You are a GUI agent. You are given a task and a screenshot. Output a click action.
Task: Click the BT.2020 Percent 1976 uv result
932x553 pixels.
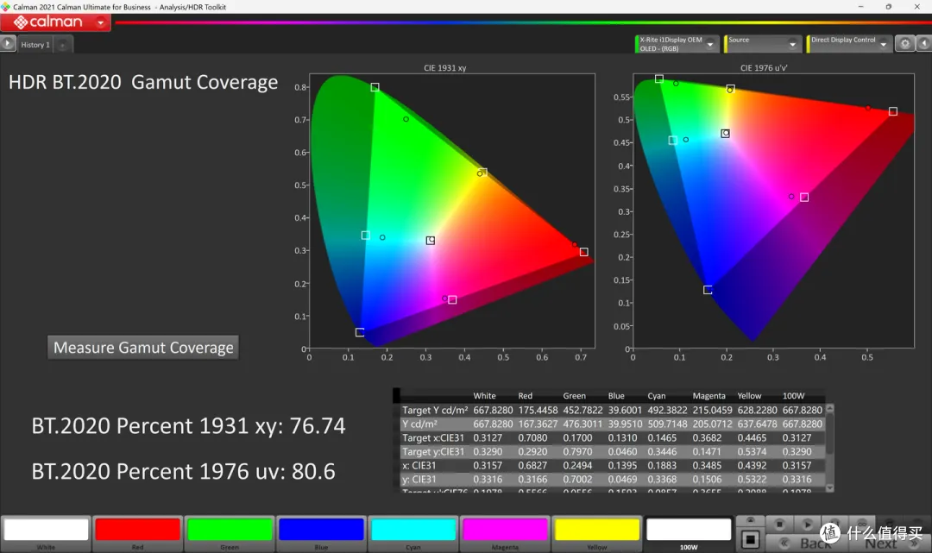pos(183,472)
